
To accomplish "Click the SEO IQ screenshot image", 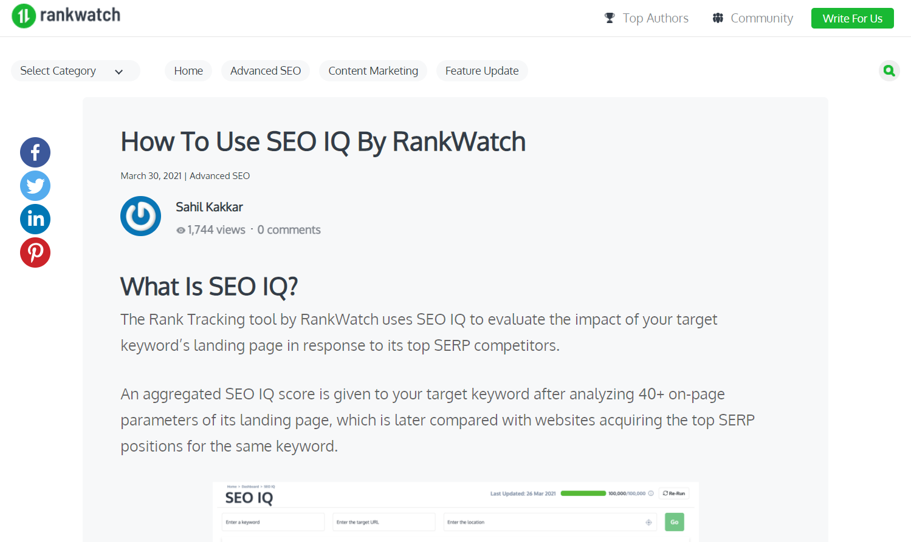I will pos(456,512).
